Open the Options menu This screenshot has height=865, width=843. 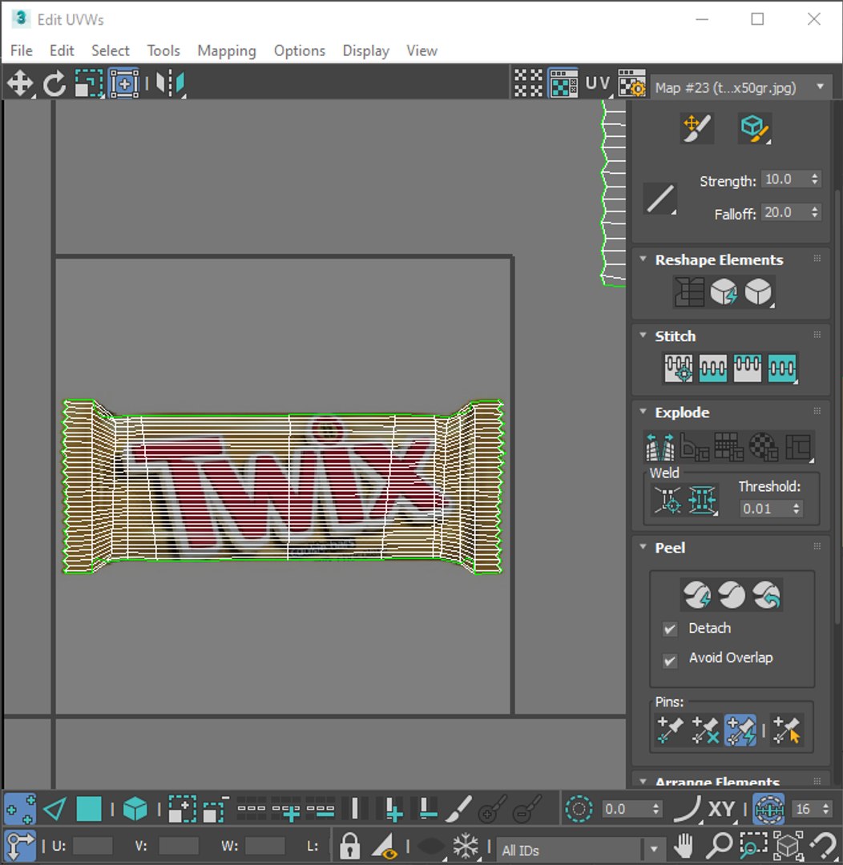(x=300, y=50)
